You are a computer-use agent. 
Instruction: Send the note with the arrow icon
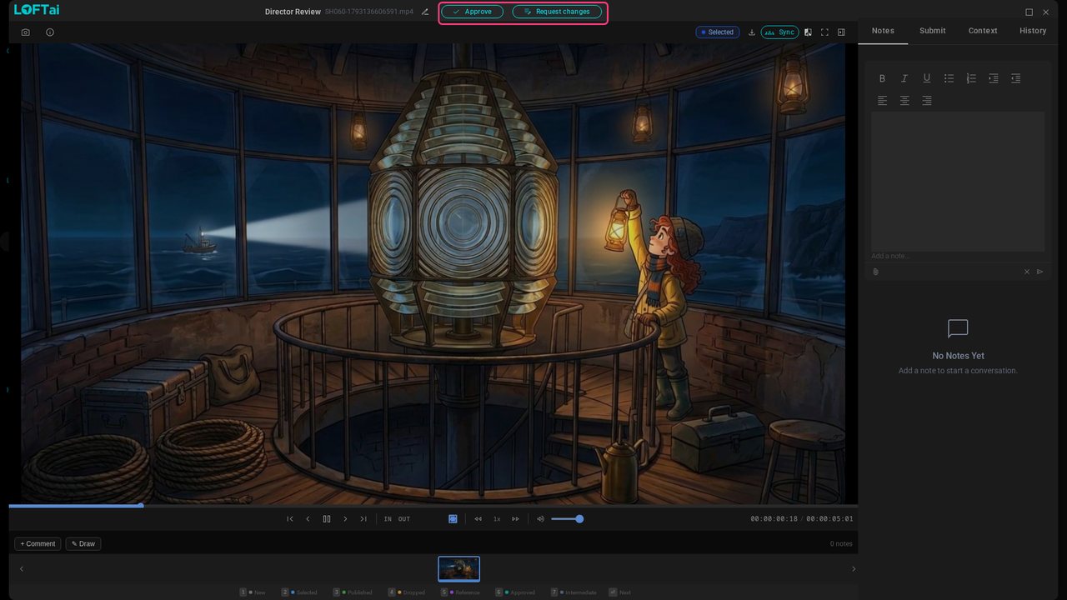(x=1039, y=272)
